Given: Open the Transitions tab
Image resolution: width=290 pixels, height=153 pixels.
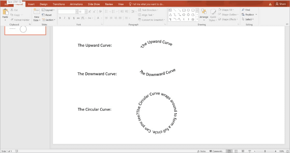Looking at the screenshot, I should coord(59,4).
